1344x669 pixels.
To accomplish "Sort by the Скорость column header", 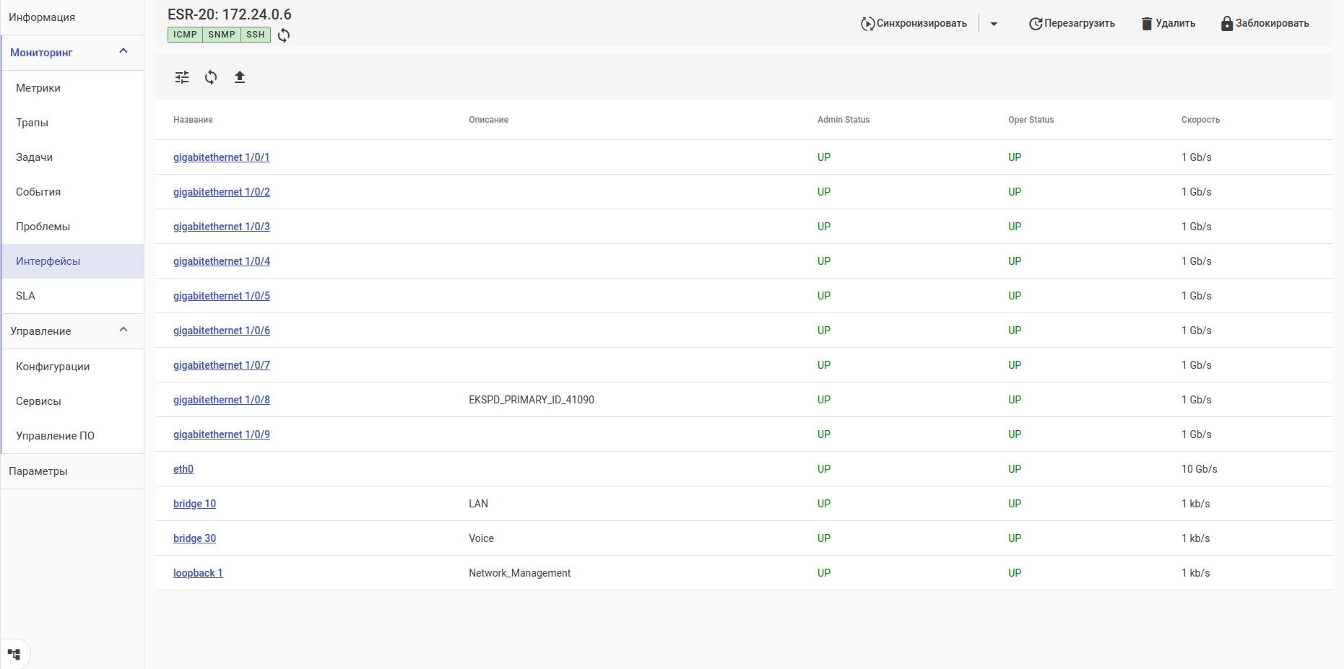I will (1200, 120).
